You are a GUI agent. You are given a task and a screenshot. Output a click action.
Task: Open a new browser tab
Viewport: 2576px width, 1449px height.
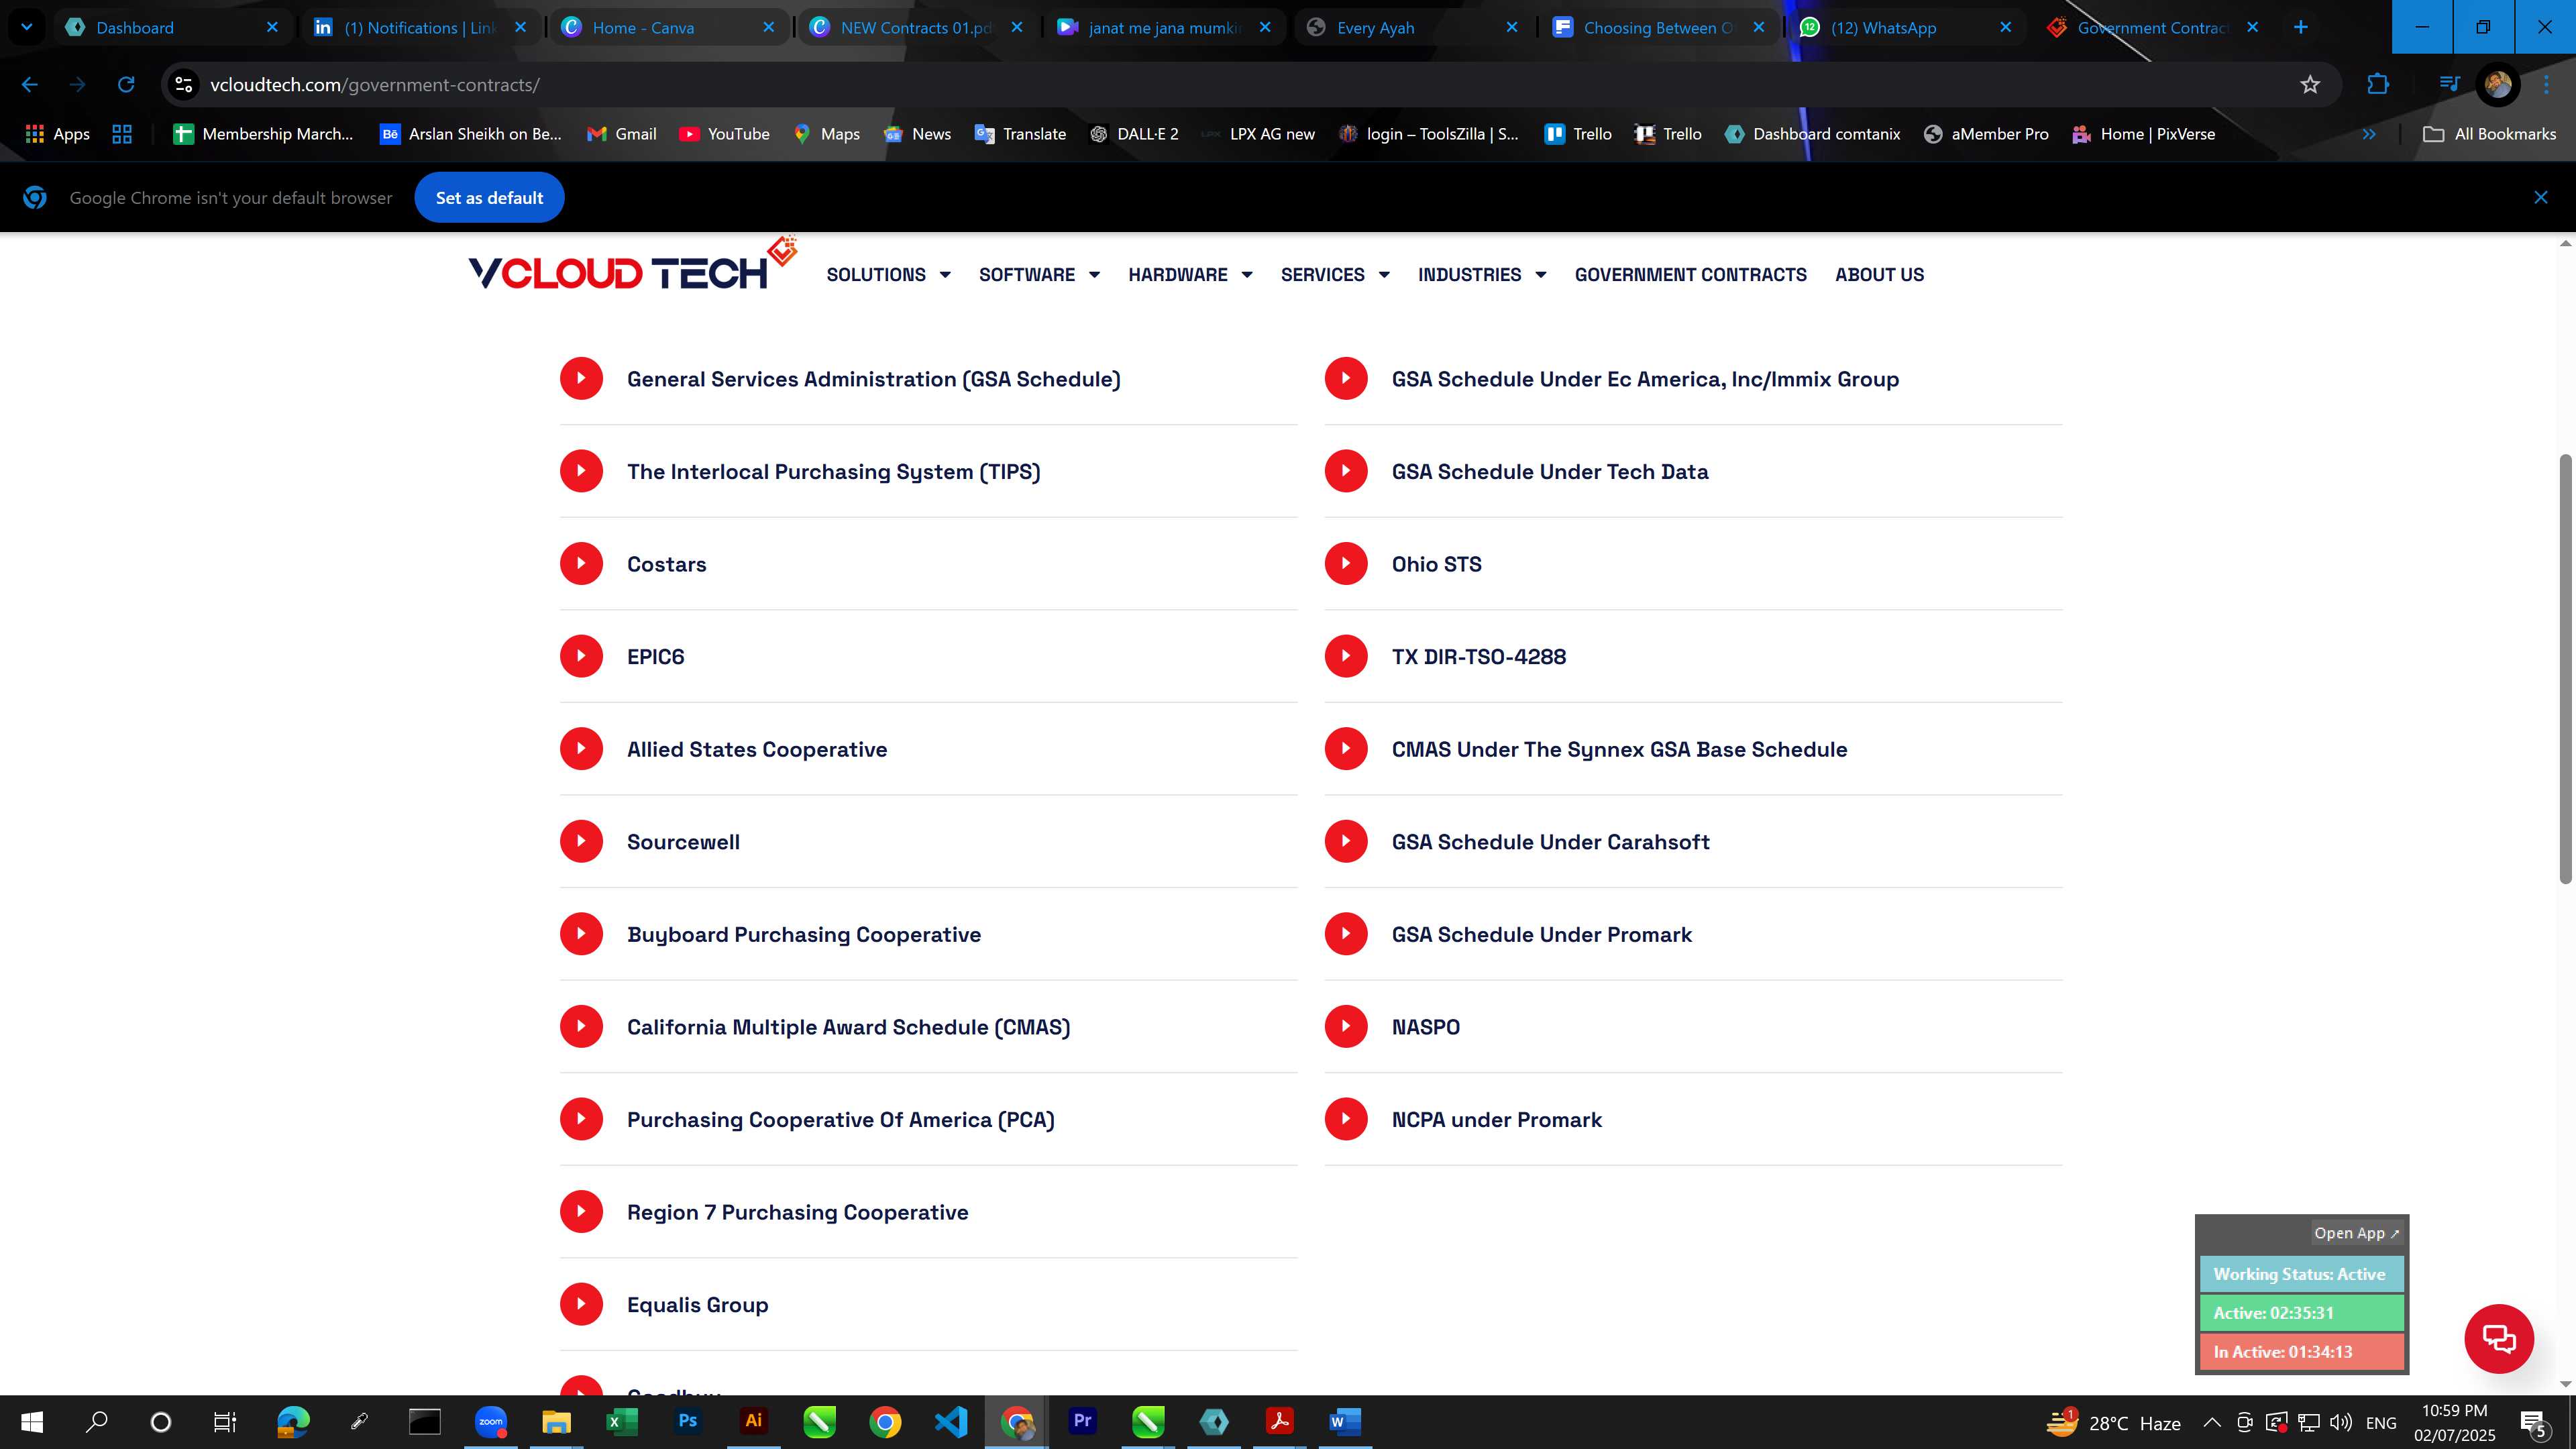coord(2300,27)
